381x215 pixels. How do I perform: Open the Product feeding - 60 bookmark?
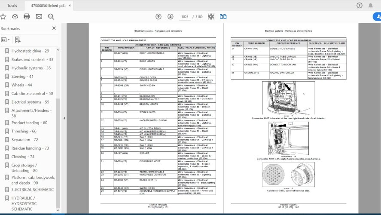29,123
